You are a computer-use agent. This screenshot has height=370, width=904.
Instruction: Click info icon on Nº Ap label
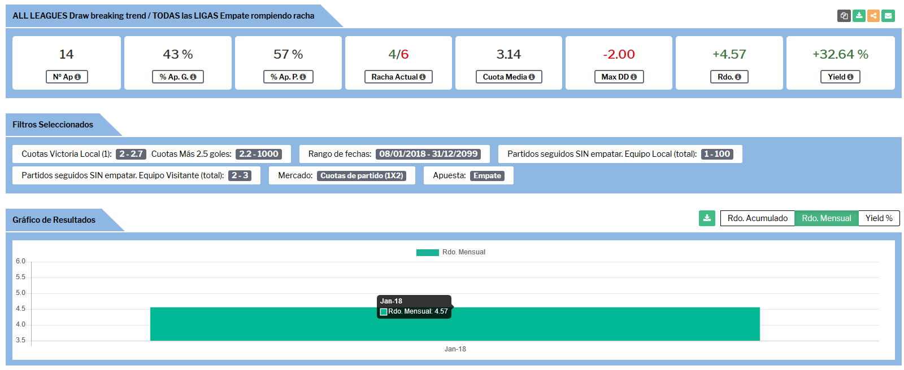(x=77, y=77)
